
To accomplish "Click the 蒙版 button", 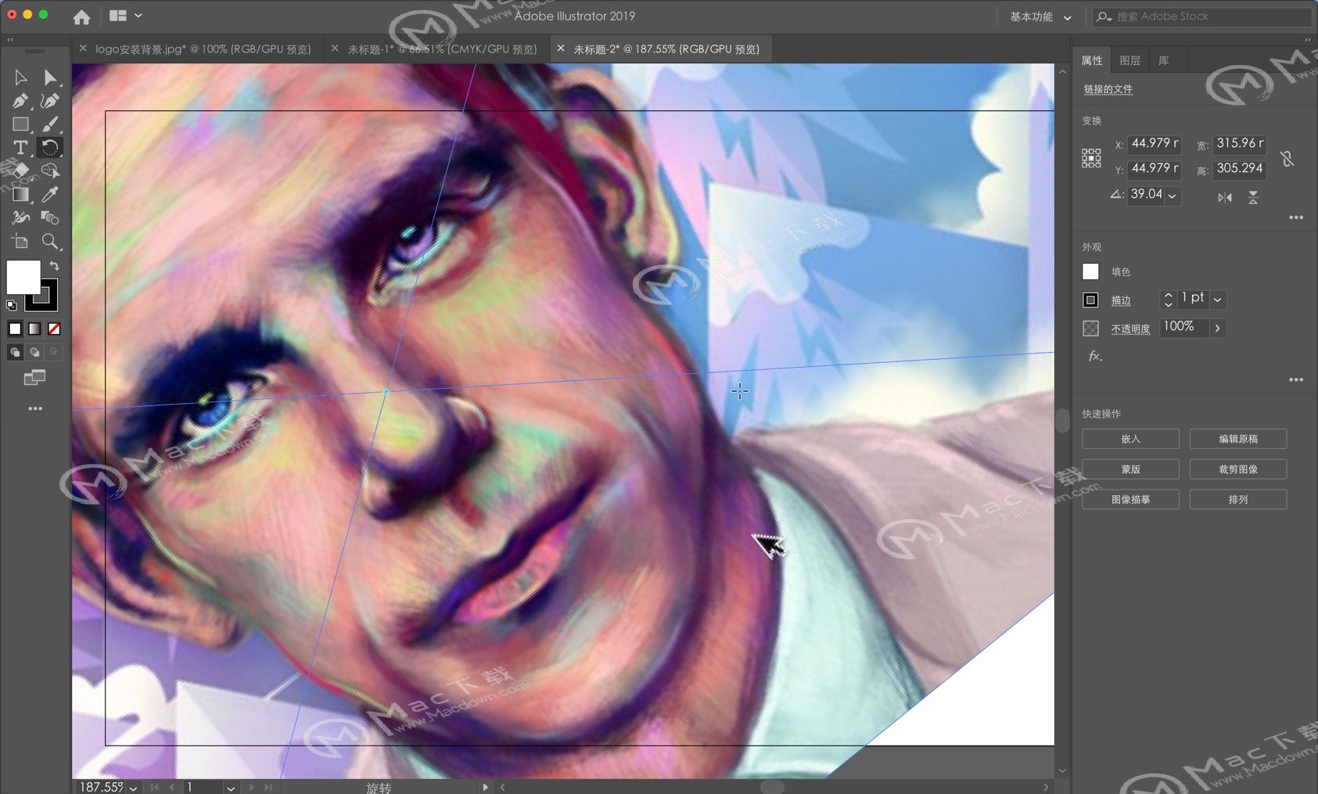I will click(1130, 469).
